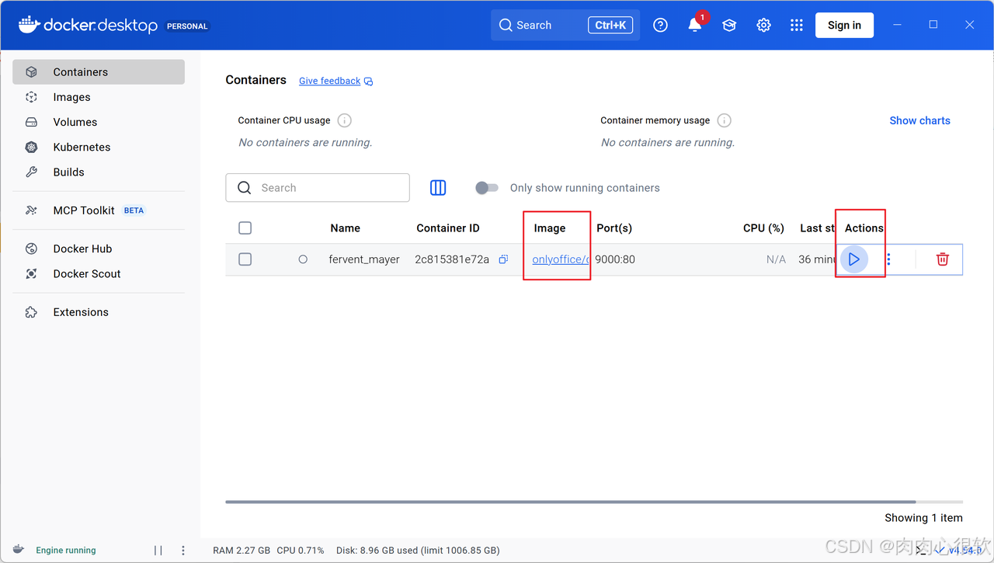This screenshot has height=563, width=994.
Task: Click the RAM 2.27 GB status entry
Action: click(x=242, y=550)
